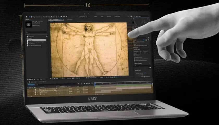Viewport: 219px width, 125px height.
Task: Select the Selection arrow tool
Action: (x=29, y=17)
